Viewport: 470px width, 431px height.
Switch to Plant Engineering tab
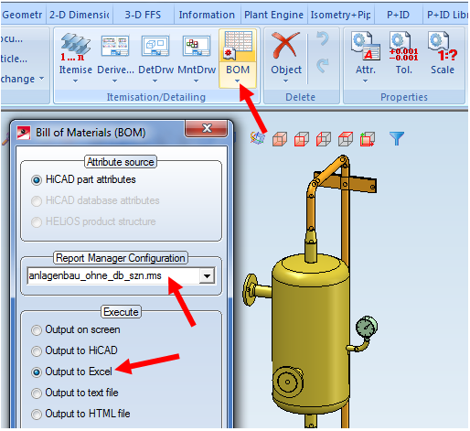pyautogui.click(x=273, y=15)
